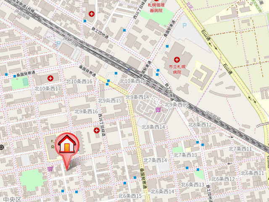Viewport: 269px width, 202px height.
Task: Click the 北8条西12 block label
Action: pos(200,125)
